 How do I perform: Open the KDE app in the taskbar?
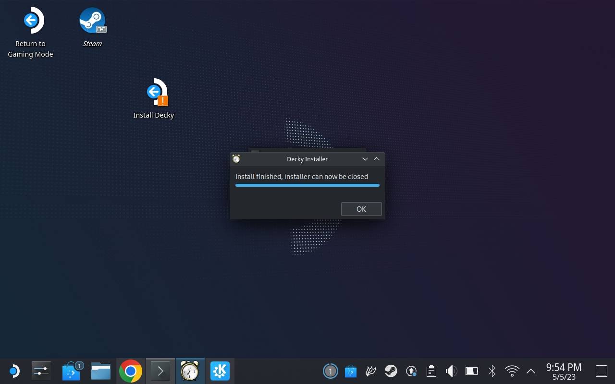click(x=220, y=371)
